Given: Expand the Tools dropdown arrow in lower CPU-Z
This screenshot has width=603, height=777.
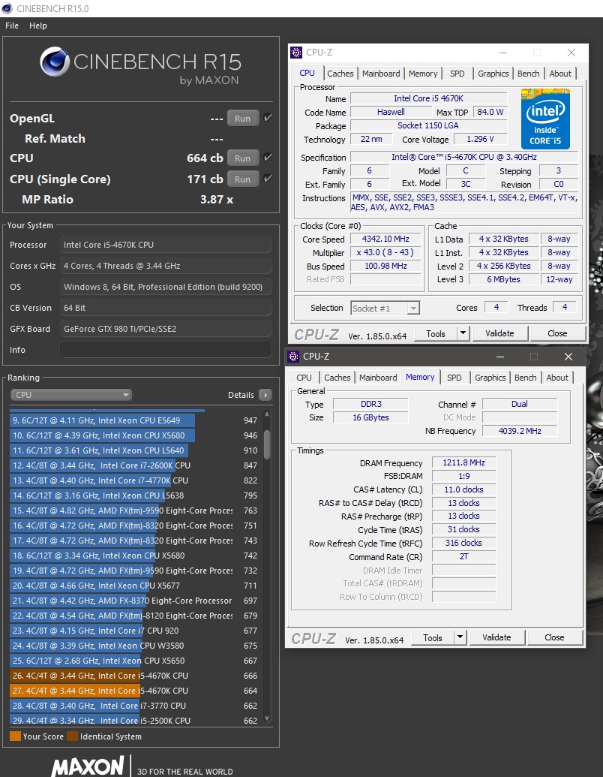Looking at the screenshot, I should pos(460,637).
